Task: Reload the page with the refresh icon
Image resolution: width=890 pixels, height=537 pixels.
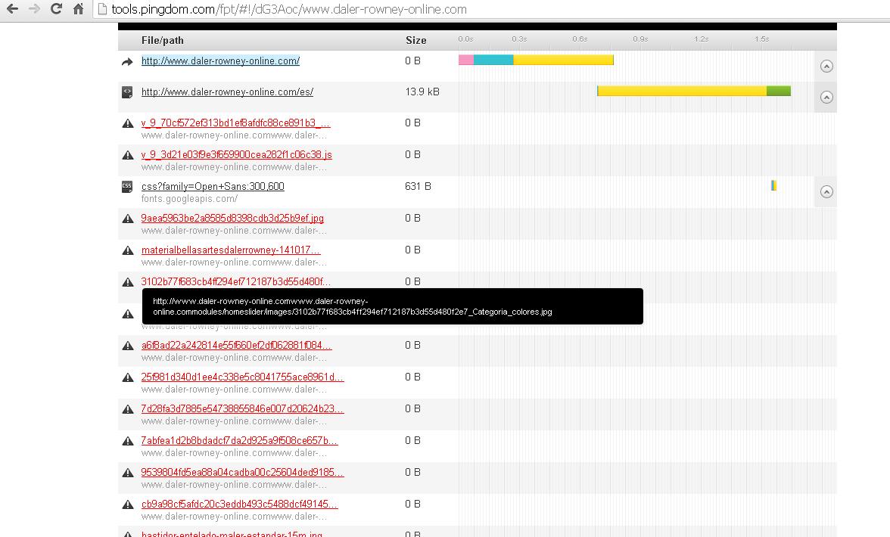Action: coord(56,9)
